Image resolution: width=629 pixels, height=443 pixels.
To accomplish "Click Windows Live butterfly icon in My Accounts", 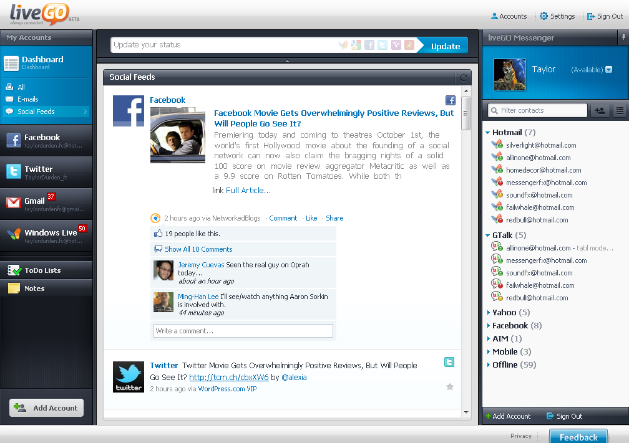I will [x=14, y=234].
